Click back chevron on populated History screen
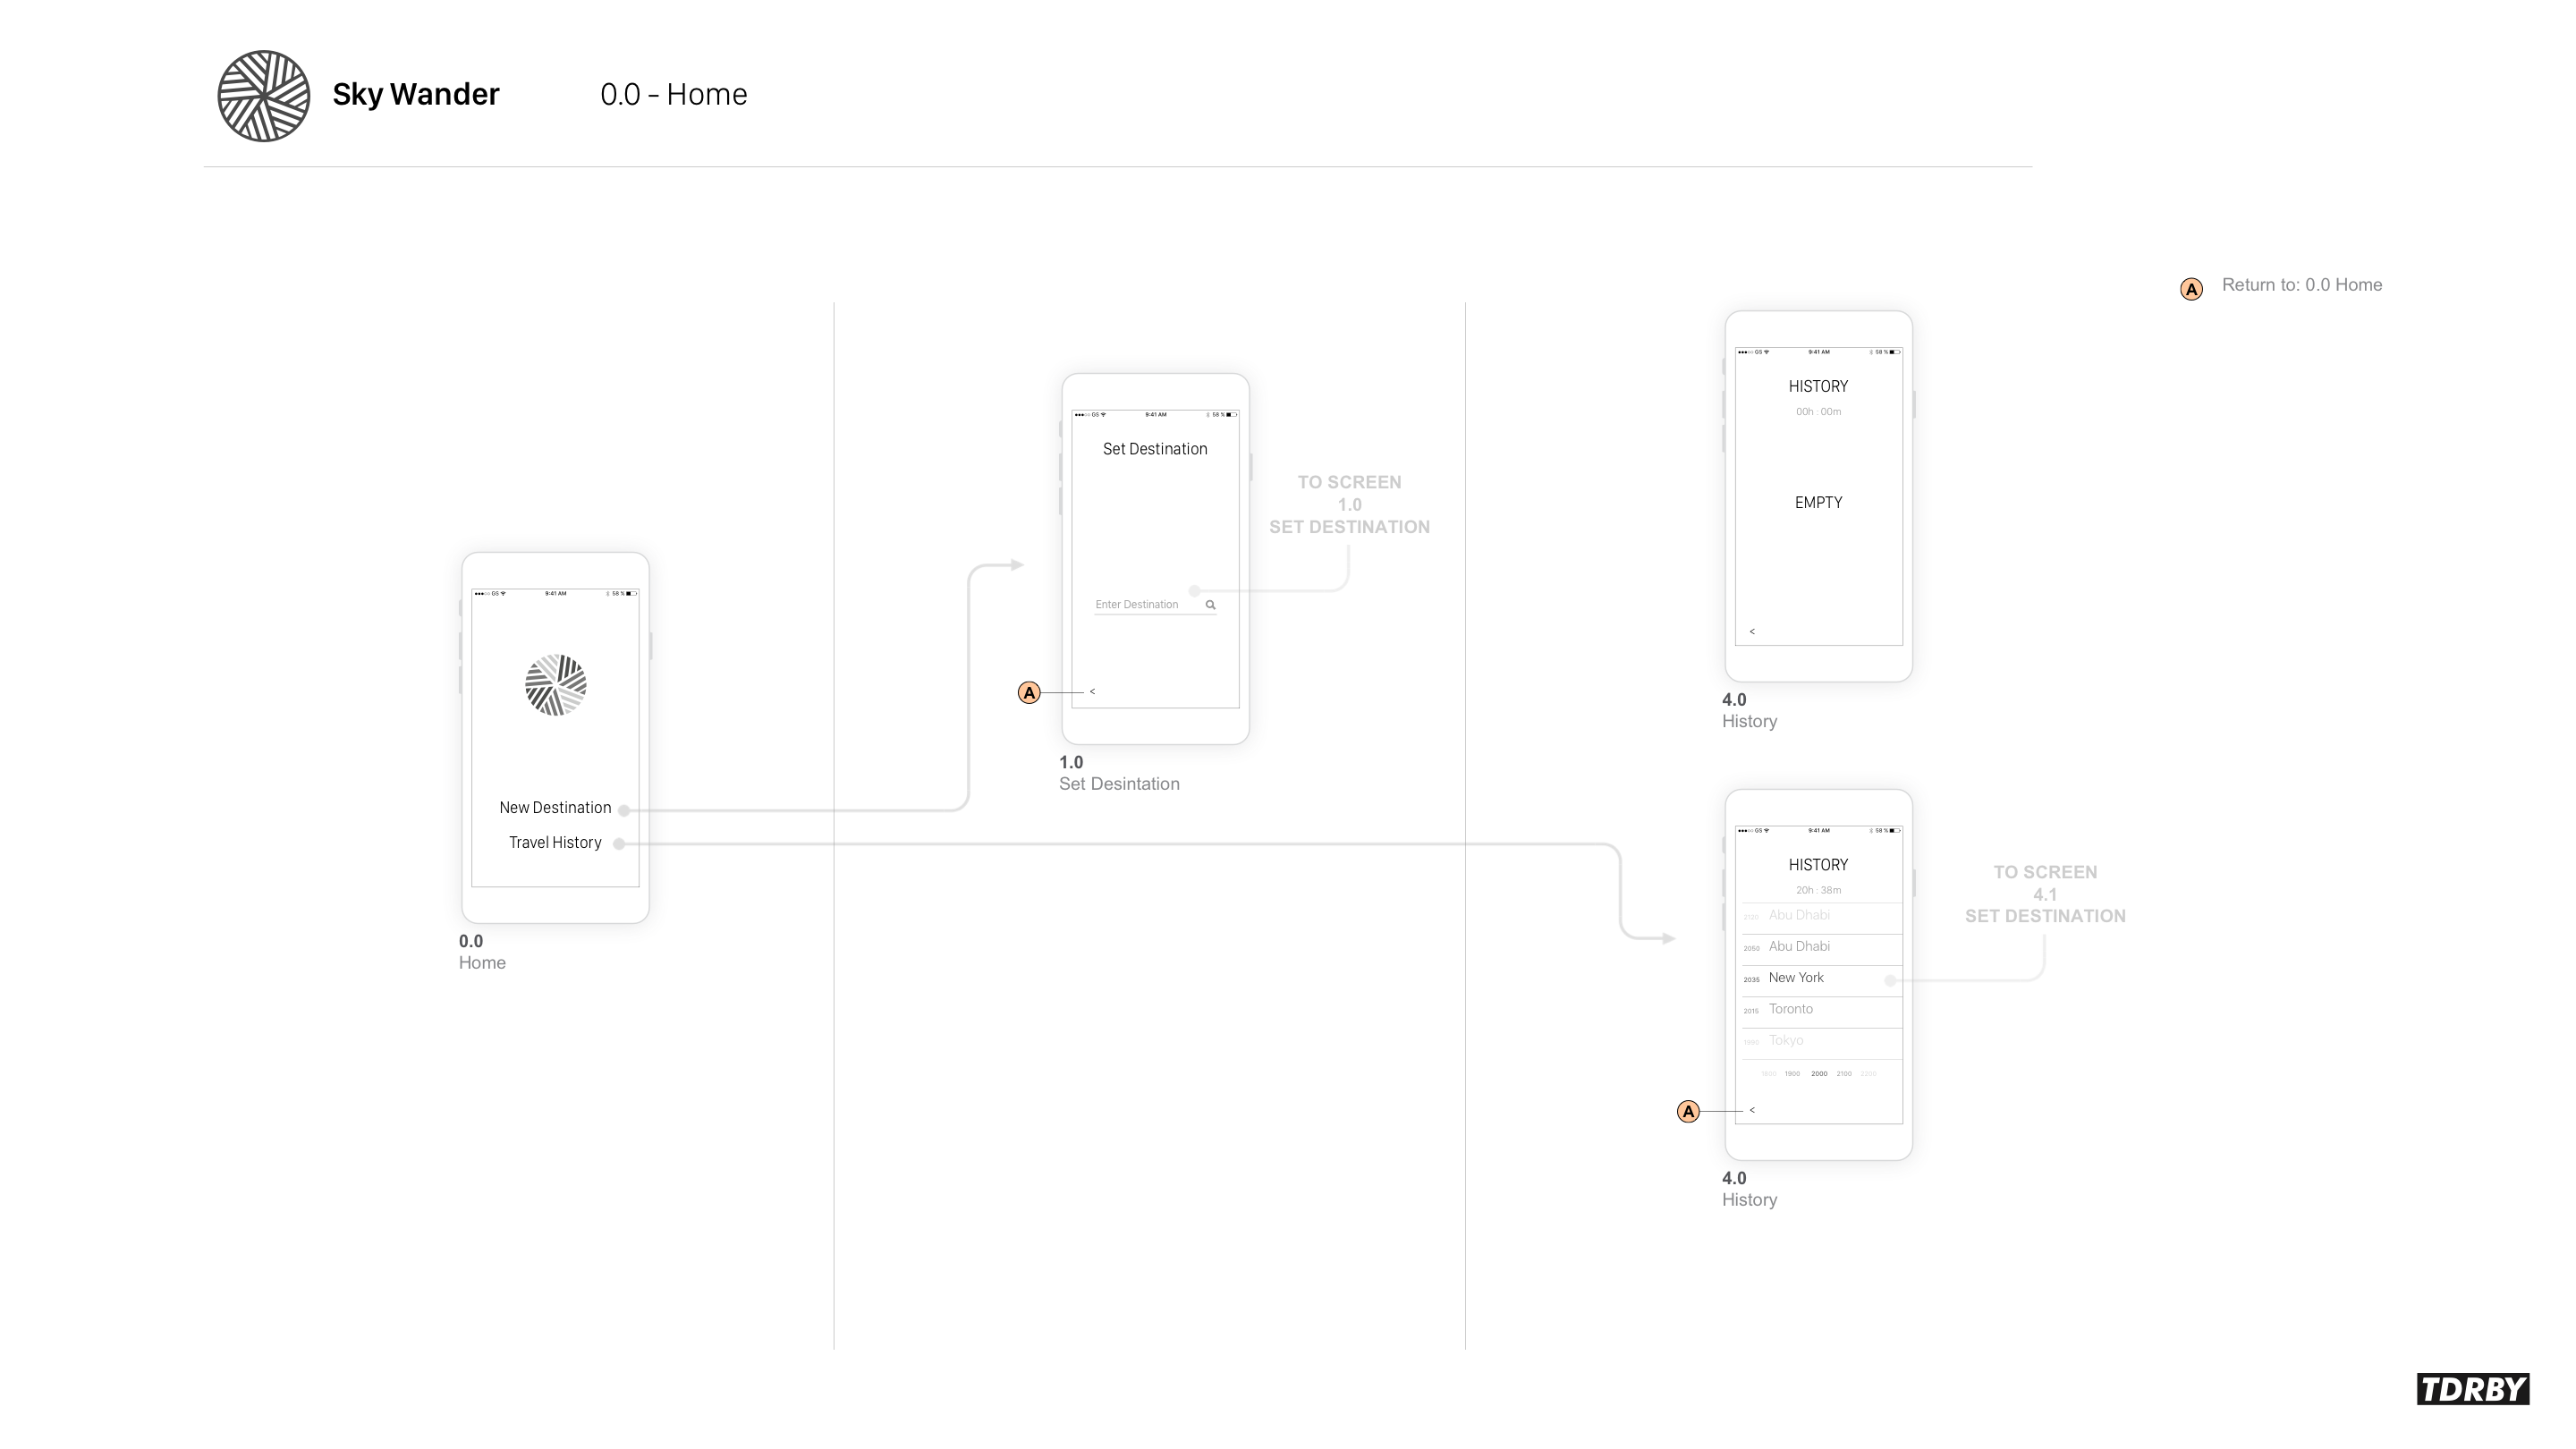Screen dimensions: 2576x1449 (1752, 1110)
